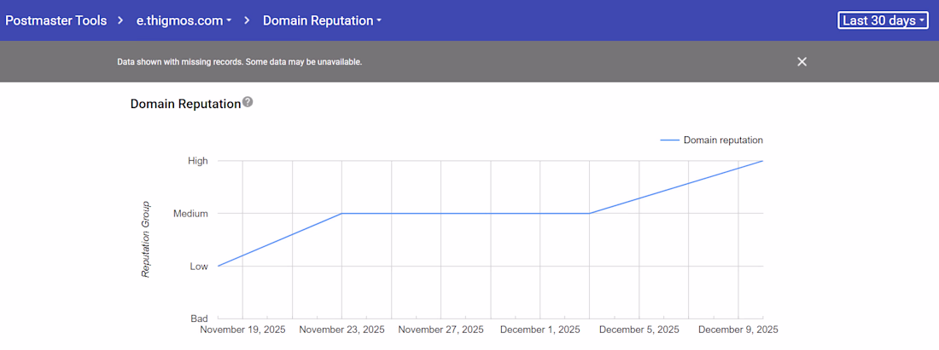939x350 pixels.
Task: Click the help icon beside Domain Reputation
Action: click(x=248, y=102)
